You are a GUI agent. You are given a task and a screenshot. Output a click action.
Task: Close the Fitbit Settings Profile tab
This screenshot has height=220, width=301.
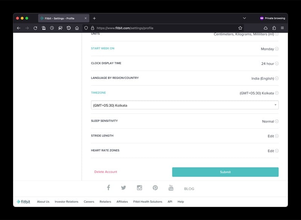(86, 18)
